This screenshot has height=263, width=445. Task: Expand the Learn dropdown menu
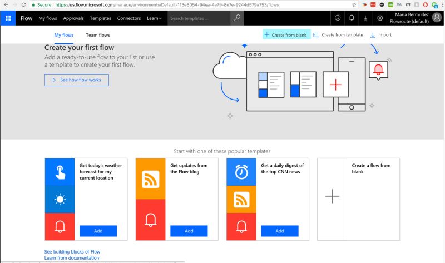(x=155, y=18)
